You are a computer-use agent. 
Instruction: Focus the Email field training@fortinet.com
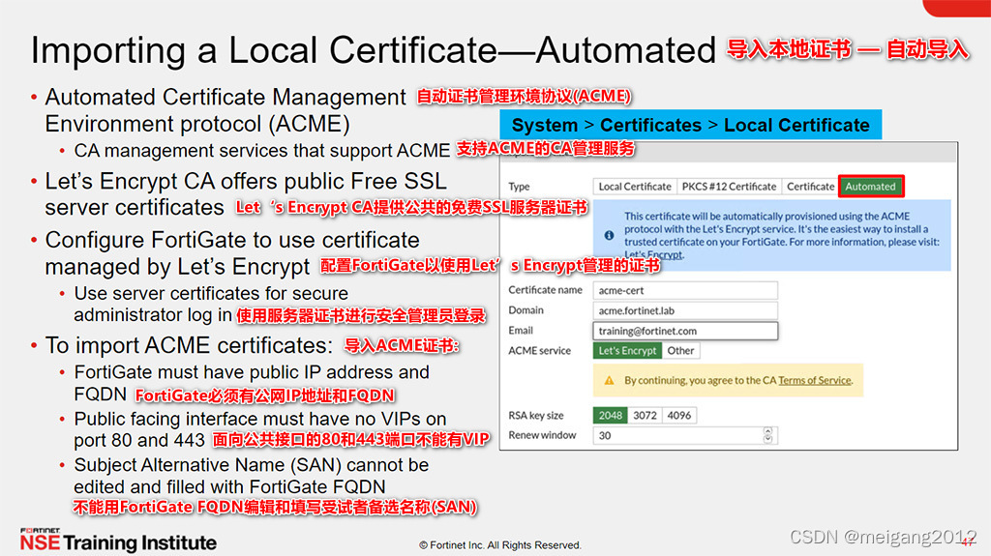(685, 331)
